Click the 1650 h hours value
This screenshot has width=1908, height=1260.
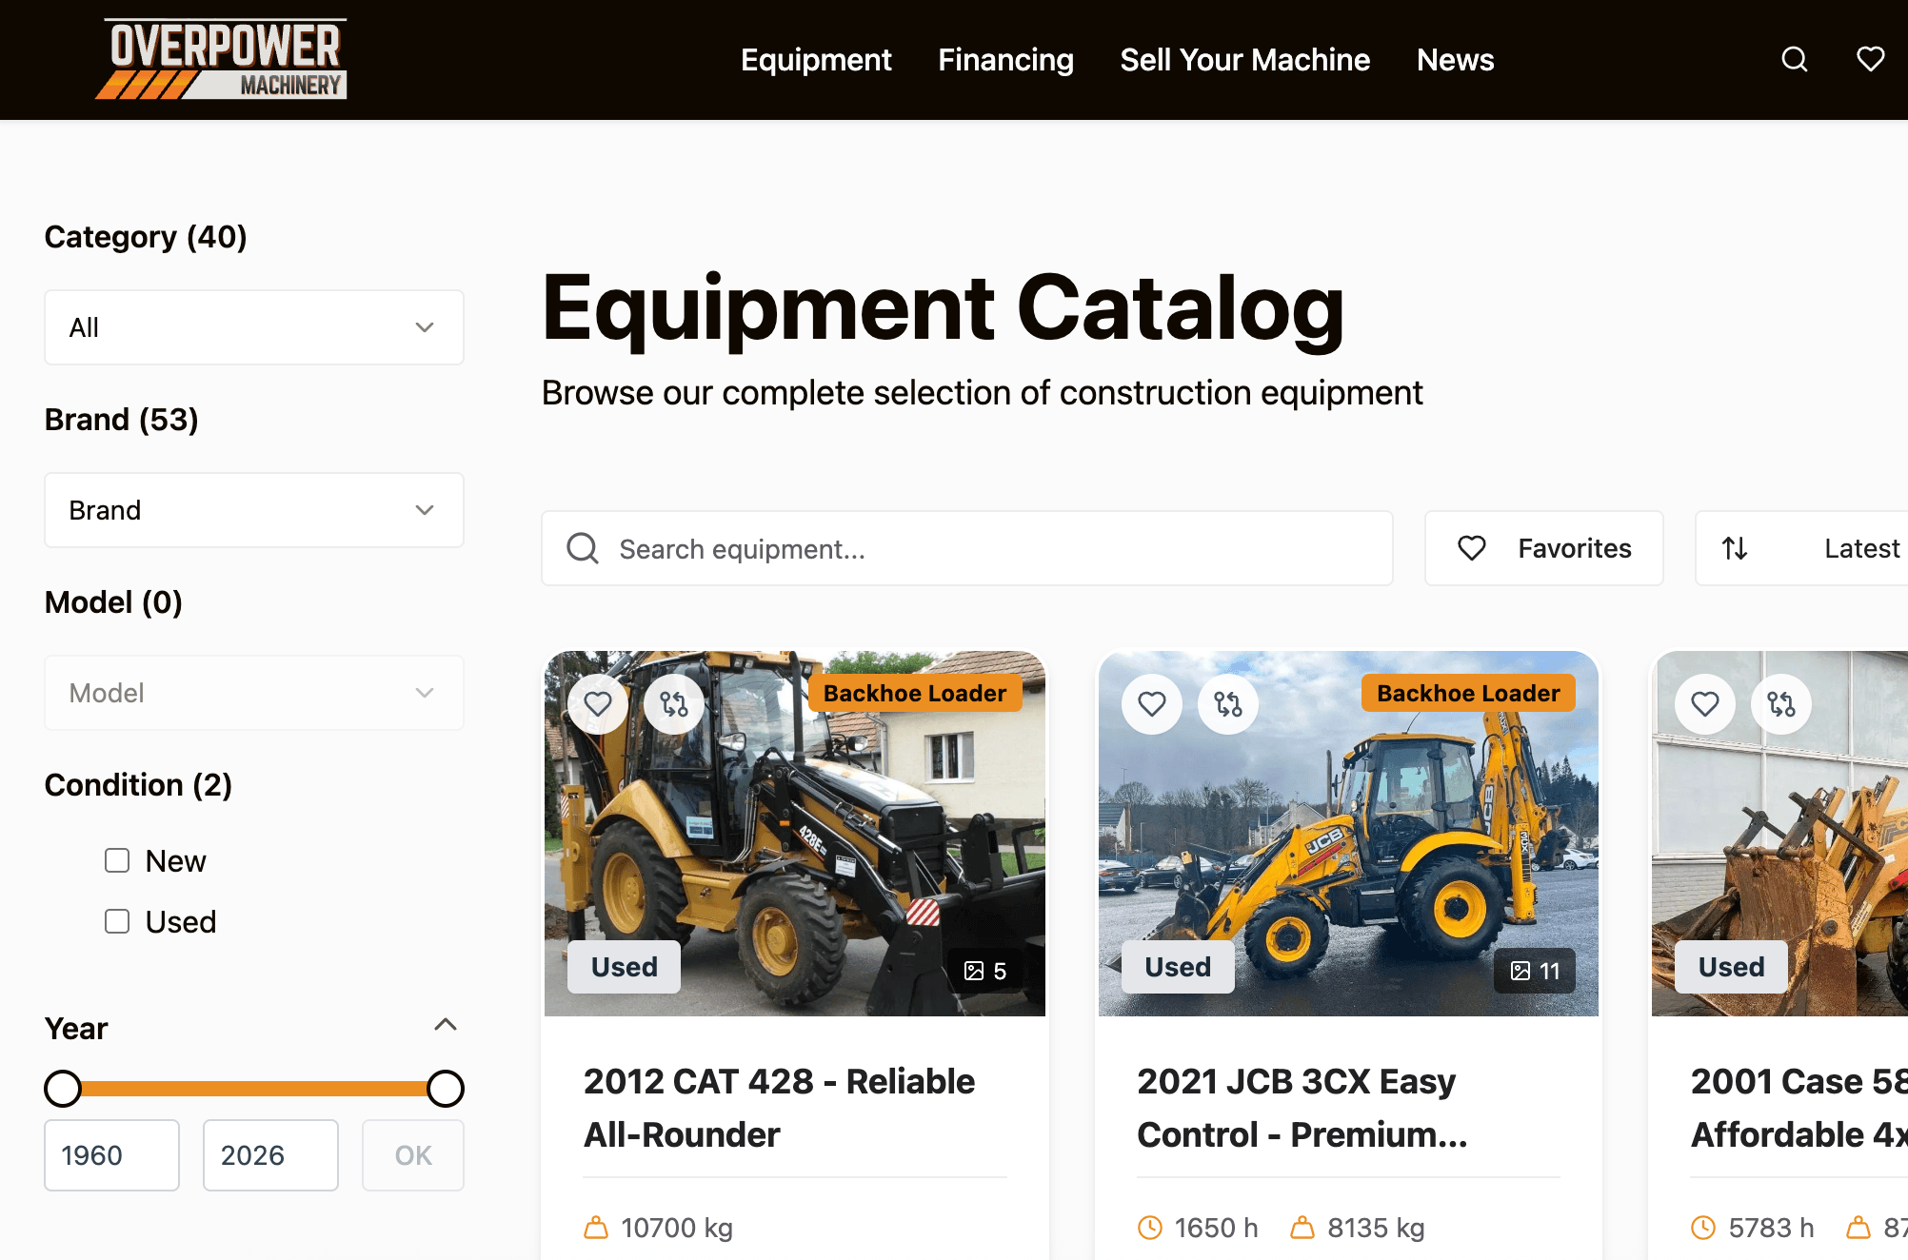click(1216, 1228)
